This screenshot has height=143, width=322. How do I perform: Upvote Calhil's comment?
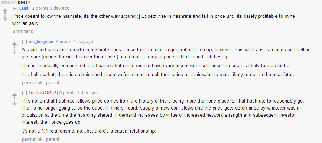pos(5,11)
